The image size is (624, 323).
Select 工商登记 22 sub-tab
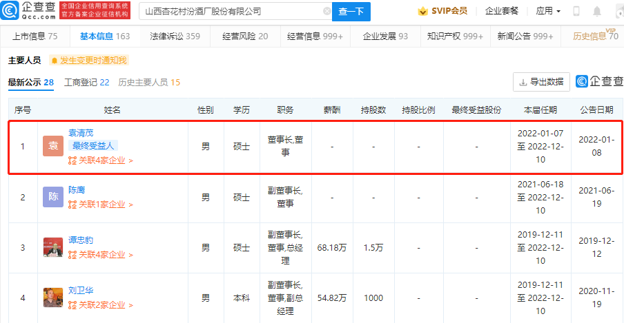(87, 82)
